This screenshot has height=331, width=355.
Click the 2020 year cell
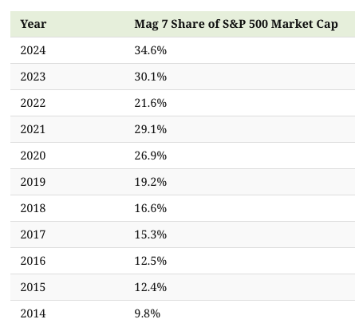(x=33, y=156)
